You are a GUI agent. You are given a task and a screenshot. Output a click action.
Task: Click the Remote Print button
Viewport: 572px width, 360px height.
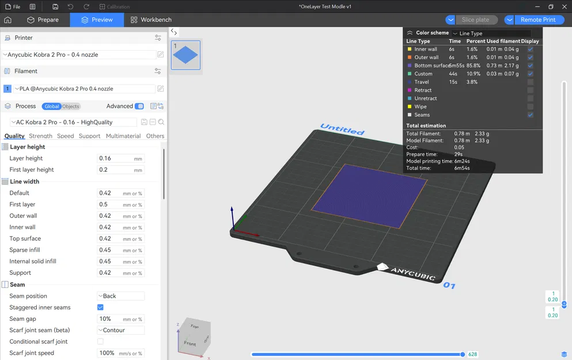[539, 20]
